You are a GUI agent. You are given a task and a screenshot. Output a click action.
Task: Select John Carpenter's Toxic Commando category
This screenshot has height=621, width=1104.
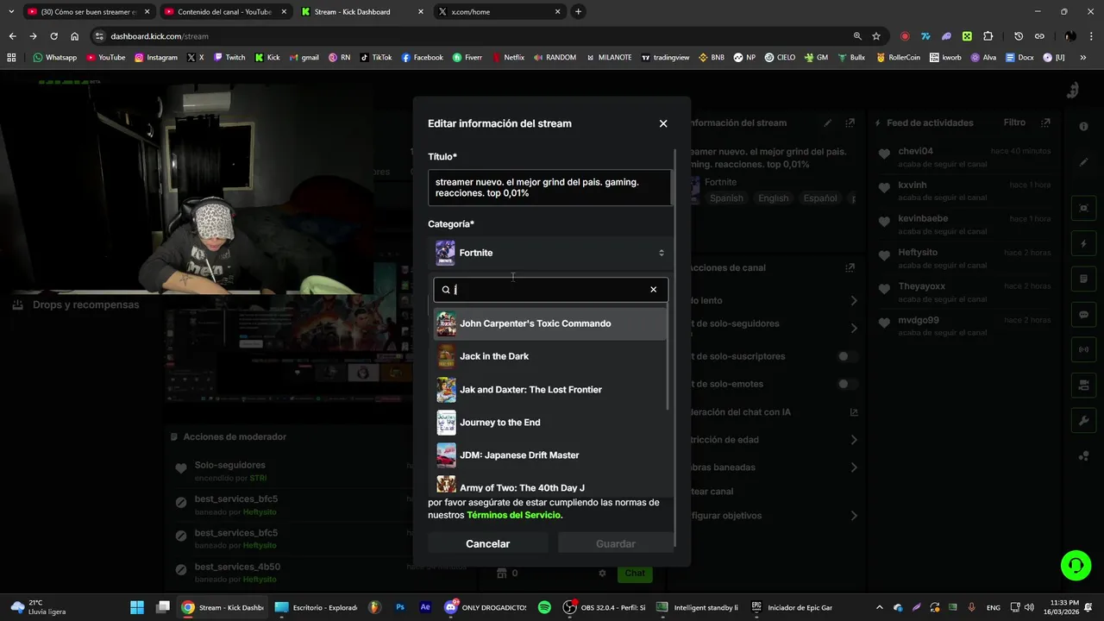click(x=550, y=323)
